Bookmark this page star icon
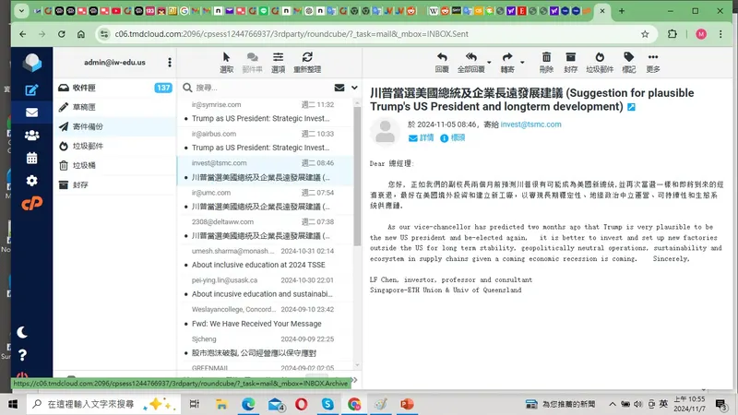This screenshot has height=415, width=738. tap(645, 34)
